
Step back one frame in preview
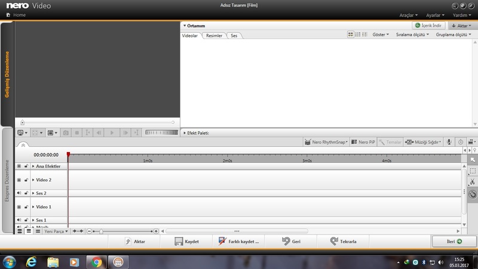99,132
